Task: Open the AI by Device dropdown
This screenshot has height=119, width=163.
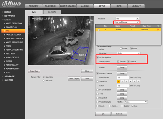Action: point(127,22)
